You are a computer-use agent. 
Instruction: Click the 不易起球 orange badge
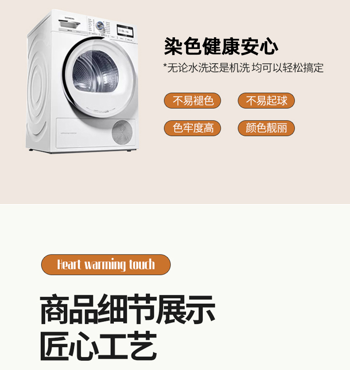[x=266, y=101]
